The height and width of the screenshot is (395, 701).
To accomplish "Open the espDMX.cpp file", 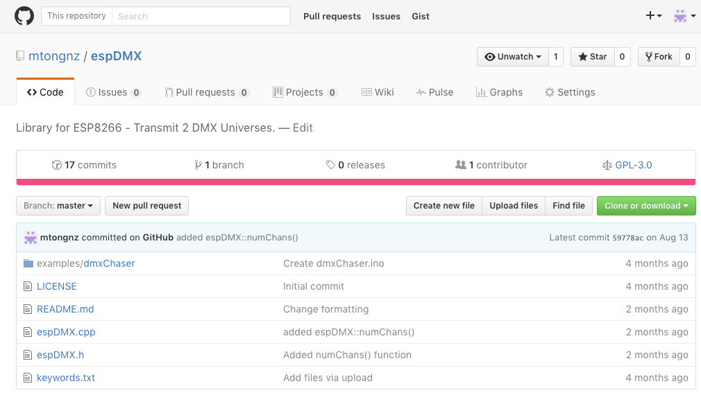I will click(66, 332).
